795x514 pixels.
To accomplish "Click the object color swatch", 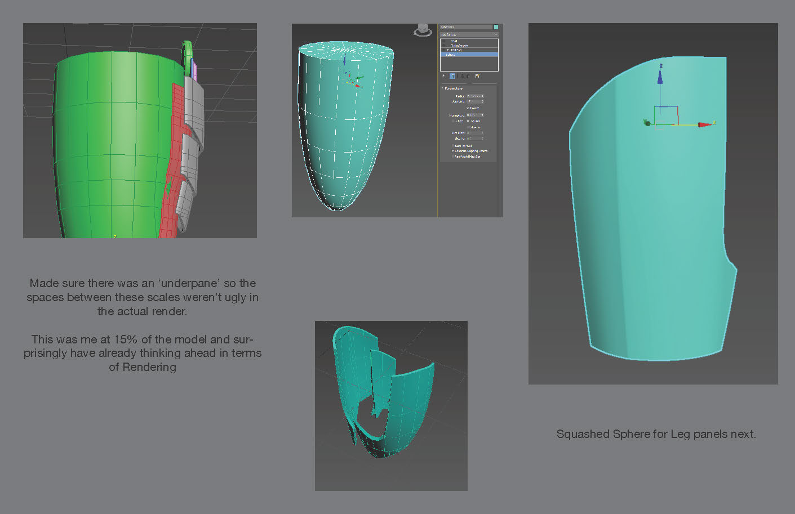I will [x=496, y=27].
